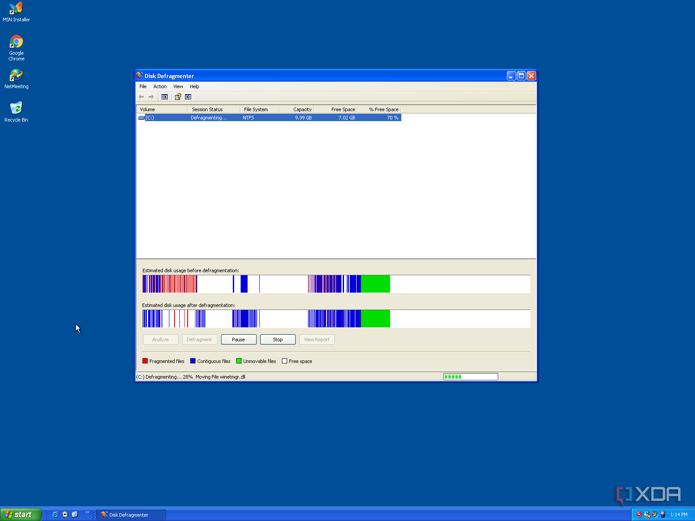Click the Start button
Screen dimensions: 695x521
tap(20, 514)
